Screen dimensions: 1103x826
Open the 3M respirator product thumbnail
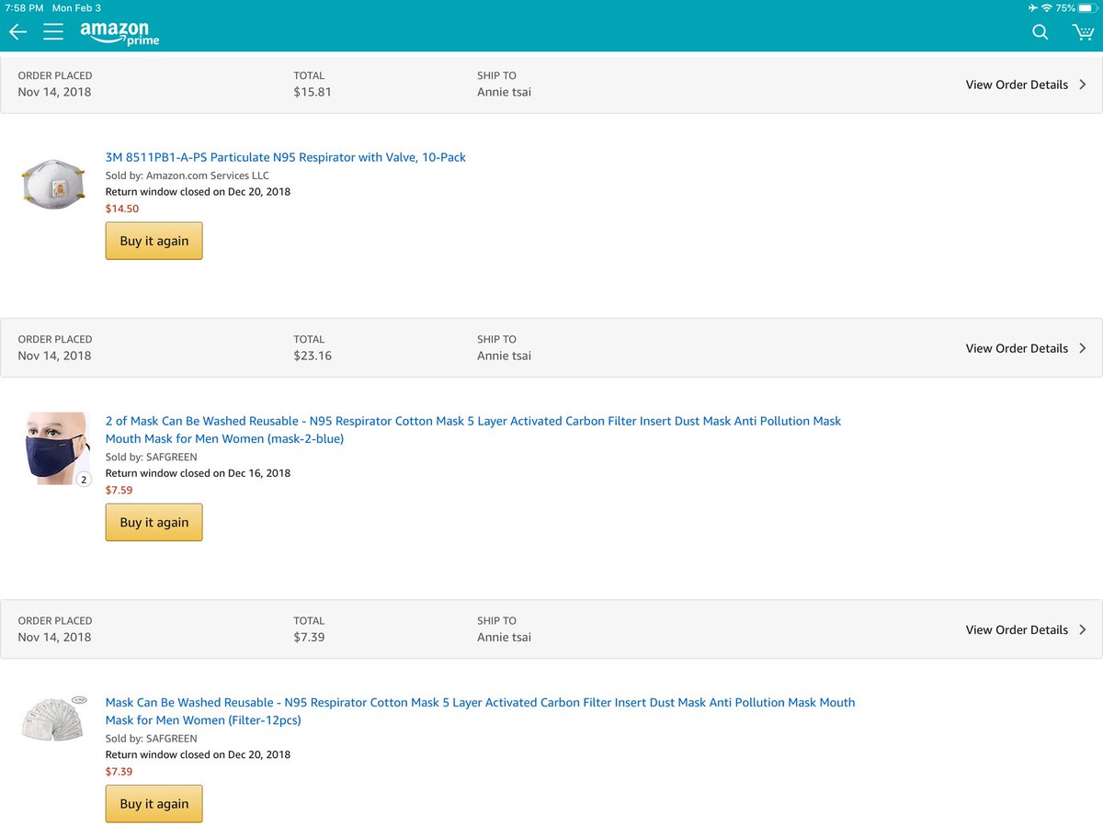pos(54,183)
